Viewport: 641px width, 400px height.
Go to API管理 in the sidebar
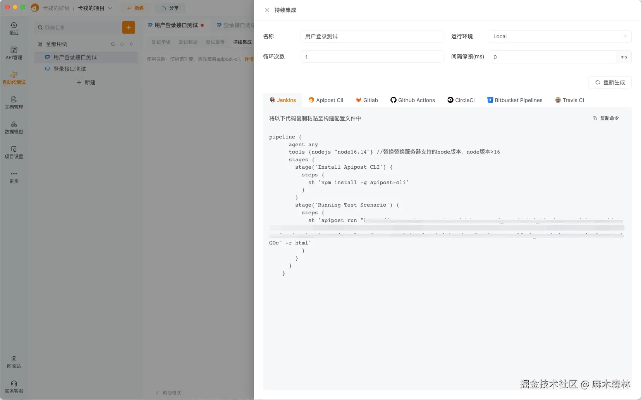coord(14,53)
